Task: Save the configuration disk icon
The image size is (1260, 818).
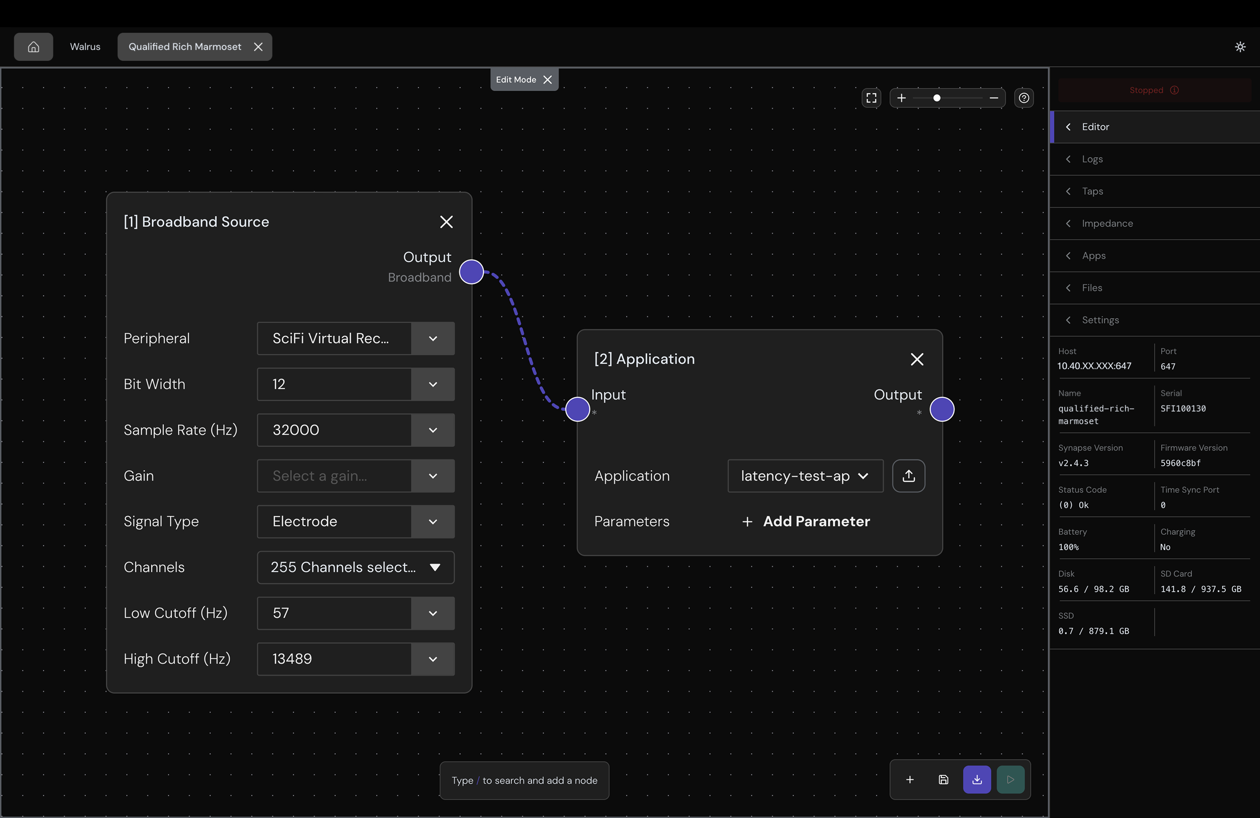Action: (943, 780)
